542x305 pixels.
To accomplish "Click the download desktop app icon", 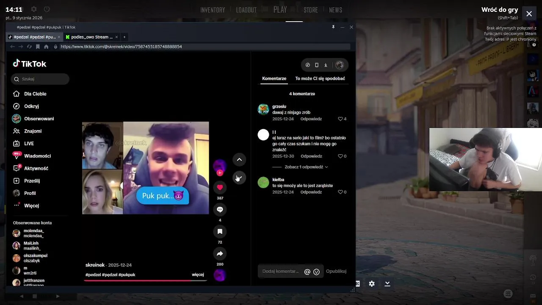I will pyautogui.click(x=326, y=65).
